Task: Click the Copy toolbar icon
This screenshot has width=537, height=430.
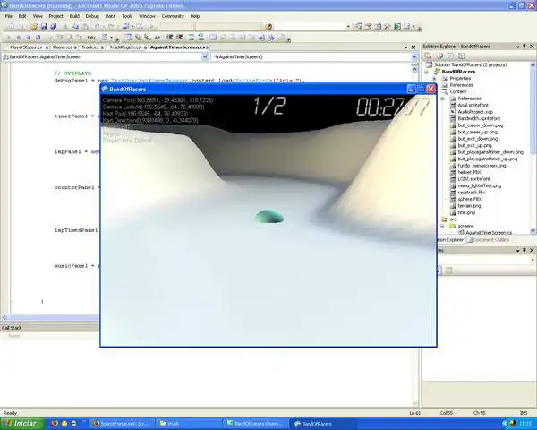Action: pyautogui.click(x=75, y=26)
